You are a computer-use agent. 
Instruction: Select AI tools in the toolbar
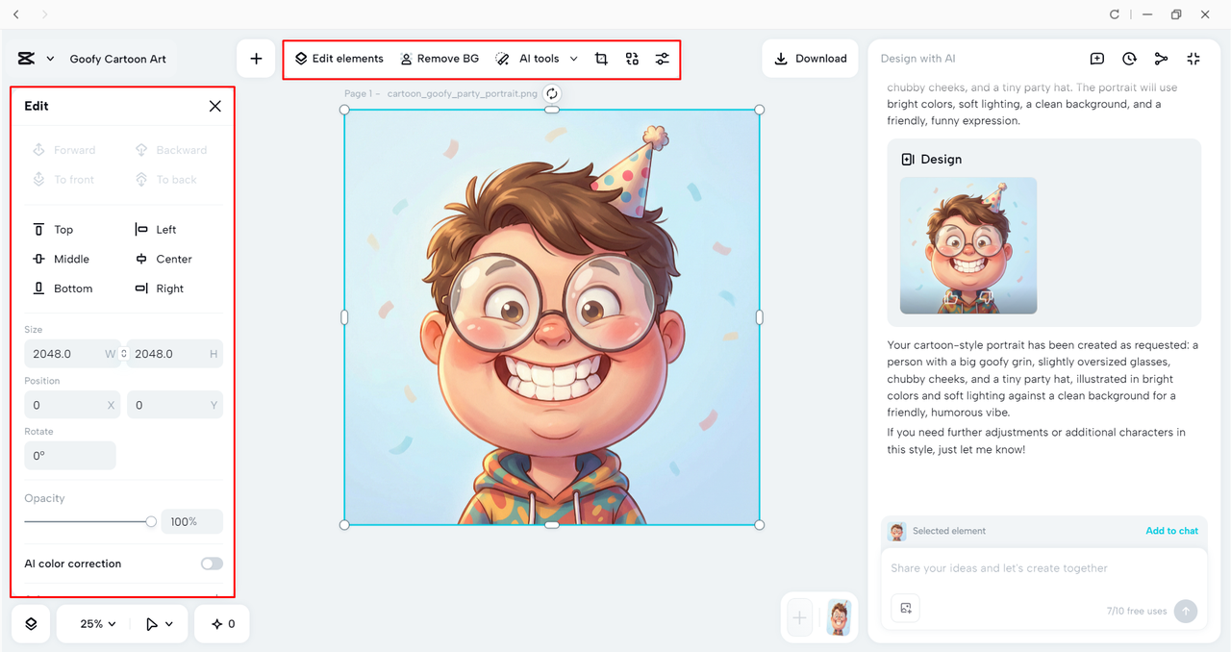point(527,59)
